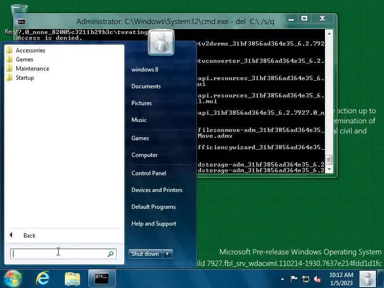The height and width of the screenshot is (288, 384).
Task: Click the user tile in taskbar corner
Action: coord(367,279)
